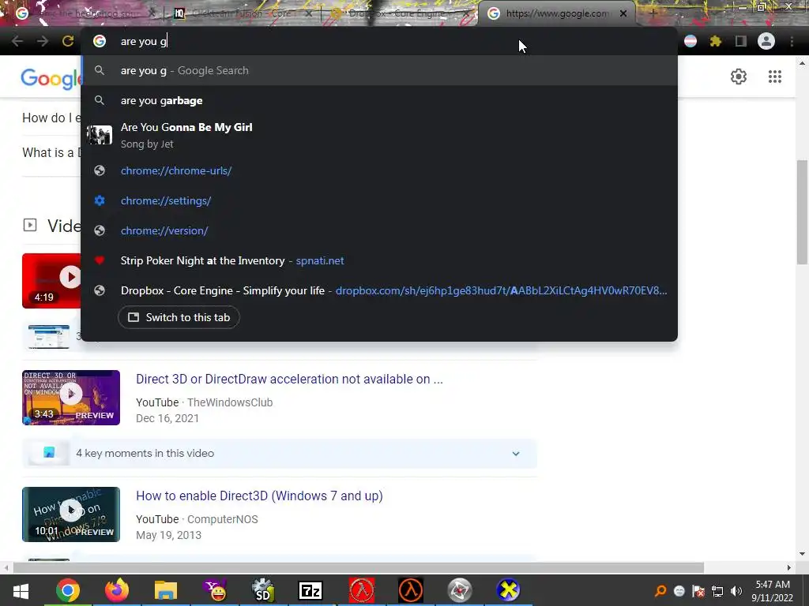
Task: Click the horizontal scrollbar right arrow
Action: click(x=789, y=567)
